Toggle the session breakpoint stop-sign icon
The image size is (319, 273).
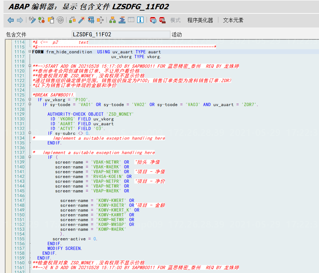153,20
